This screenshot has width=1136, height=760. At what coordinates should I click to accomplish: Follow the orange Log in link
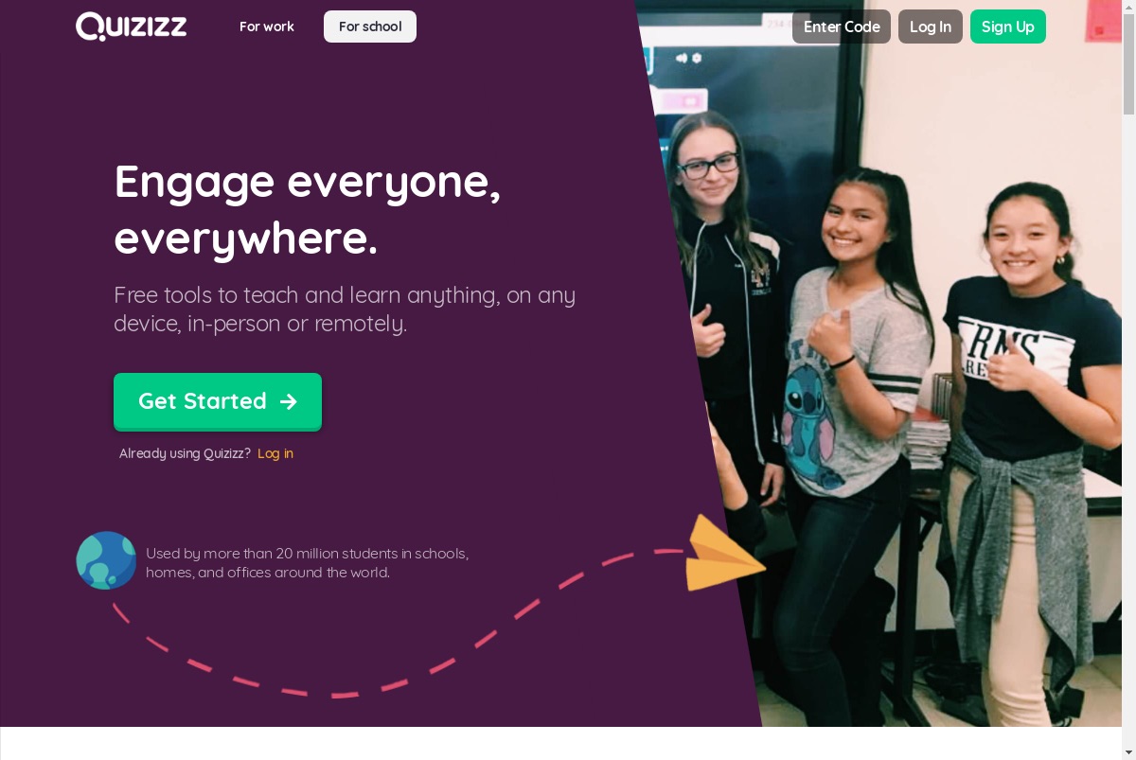pos(275,453)
